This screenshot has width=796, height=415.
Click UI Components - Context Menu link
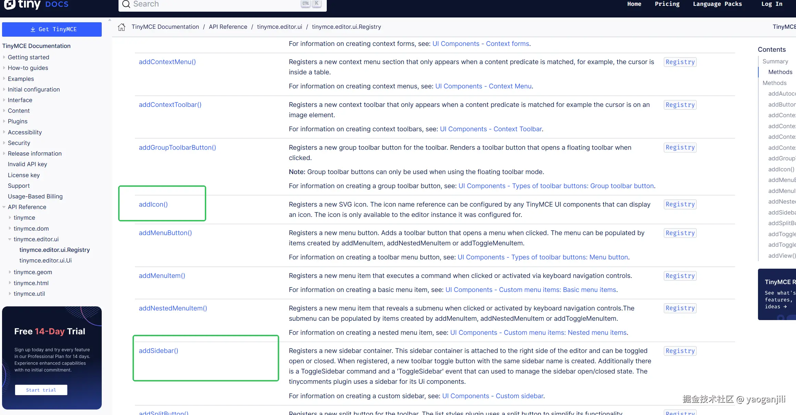(483, 86)
